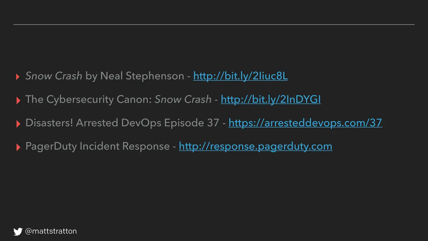Click the red bullet before Disasters! Arrested DevOps
The height and width of the screenshot is (241, 428).
coord(18,124)
